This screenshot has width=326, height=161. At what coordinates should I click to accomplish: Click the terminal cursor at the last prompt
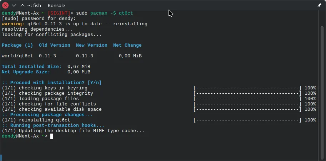point(52,136)
